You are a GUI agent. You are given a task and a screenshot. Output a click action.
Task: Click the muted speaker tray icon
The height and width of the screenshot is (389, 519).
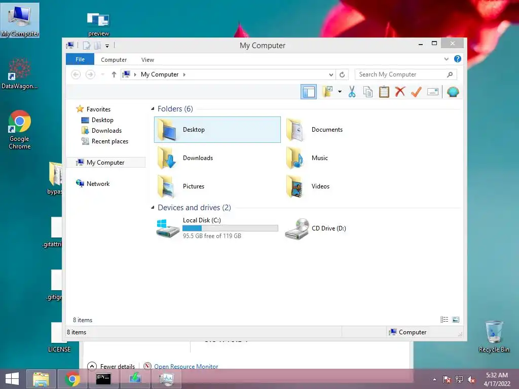click(x=471, y=379)
